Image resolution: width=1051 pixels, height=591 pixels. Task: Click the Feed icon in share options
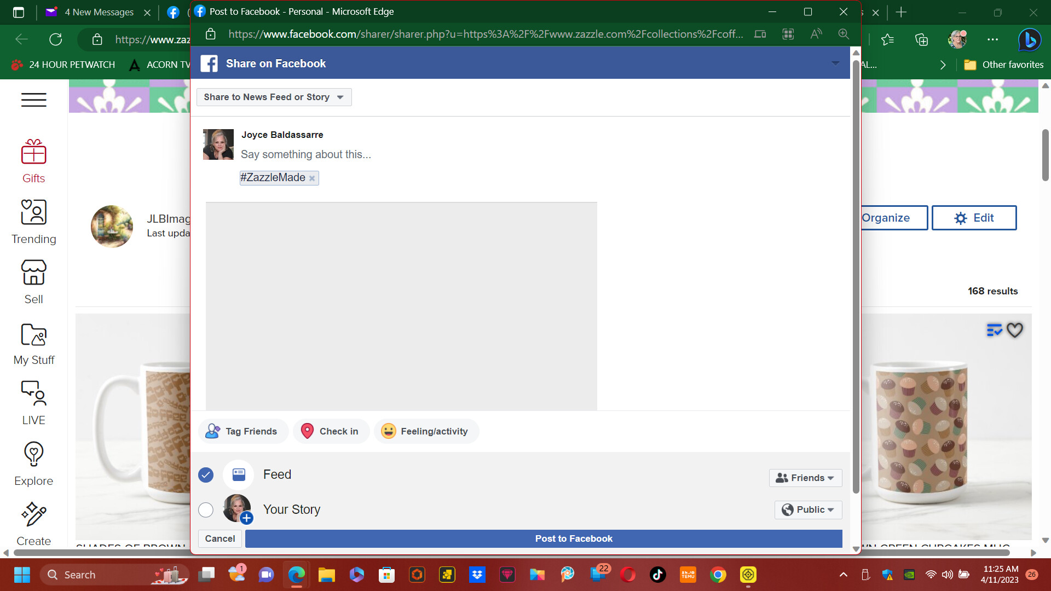pyautogui.click(x=239, y=474)
